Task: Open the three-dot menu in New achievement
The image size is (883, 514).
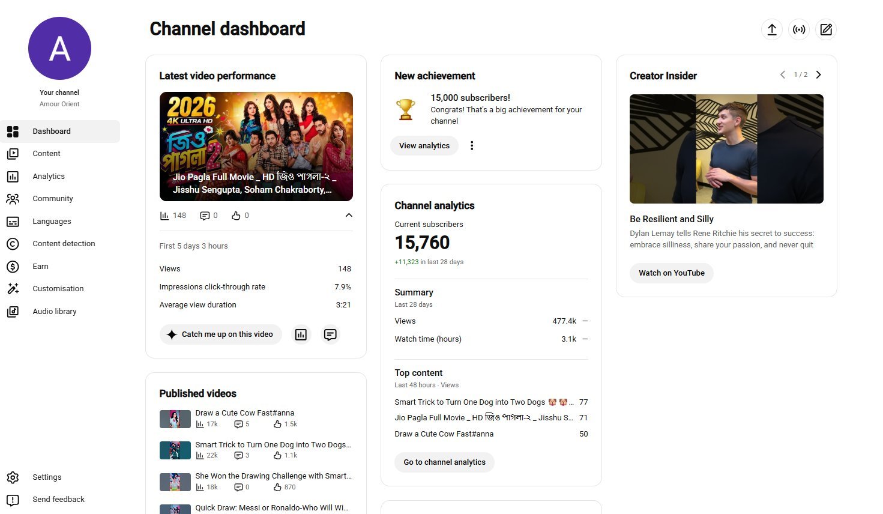Action: 472,146
